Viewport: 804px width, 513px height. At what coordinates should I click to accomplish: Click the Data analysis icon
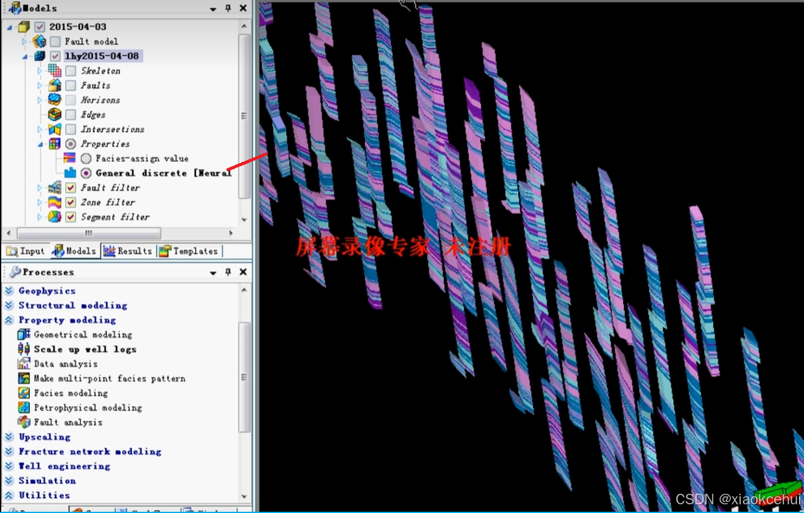24,364
